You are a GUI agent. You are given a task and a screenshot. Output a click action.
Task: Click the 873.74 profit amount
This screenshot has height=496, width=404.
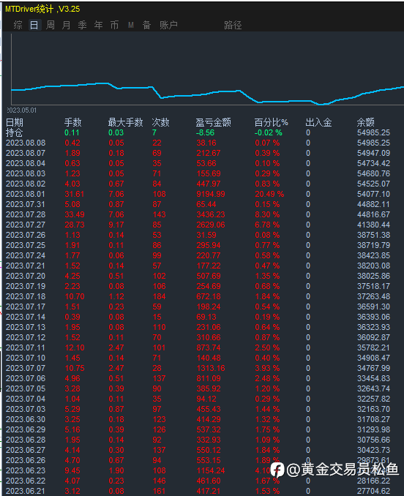click(209, 347)
